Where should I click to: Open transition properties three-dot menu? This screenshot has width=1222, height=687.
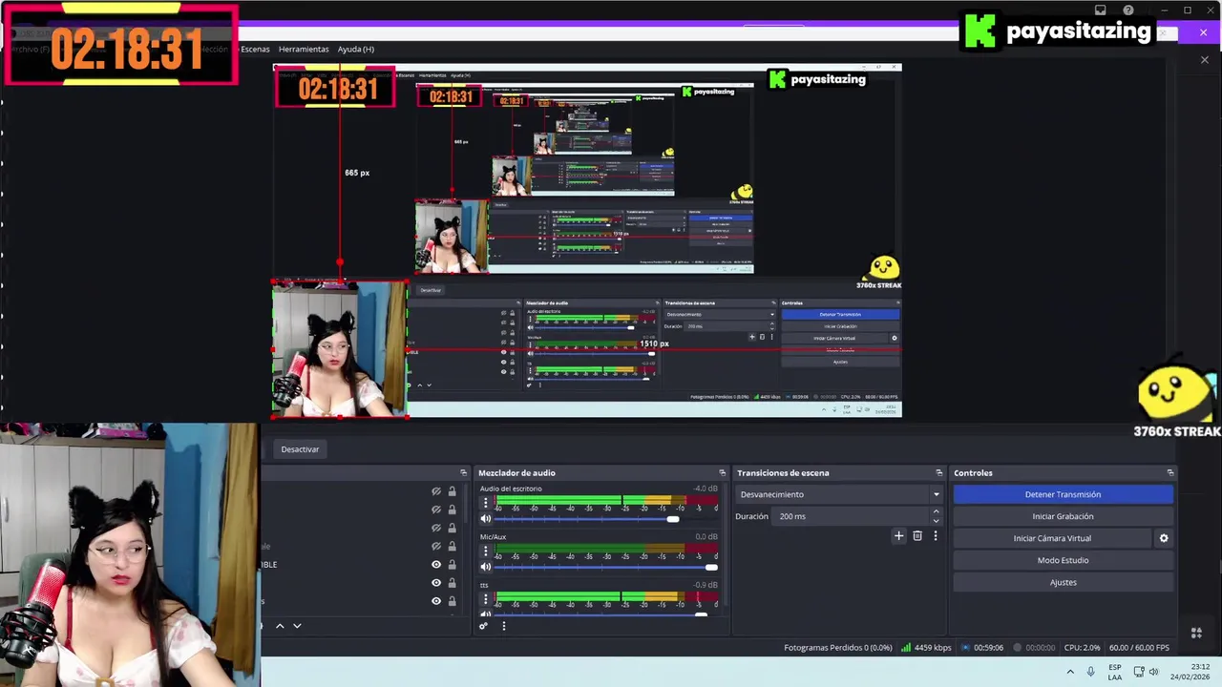pyautogui.click(x=936, y=536)
